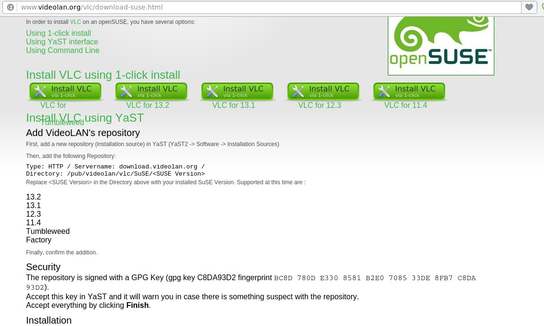Click the 'VLC for 13.2' text link
The width and height of the screenshot is (544, 326).
point(148,105)
